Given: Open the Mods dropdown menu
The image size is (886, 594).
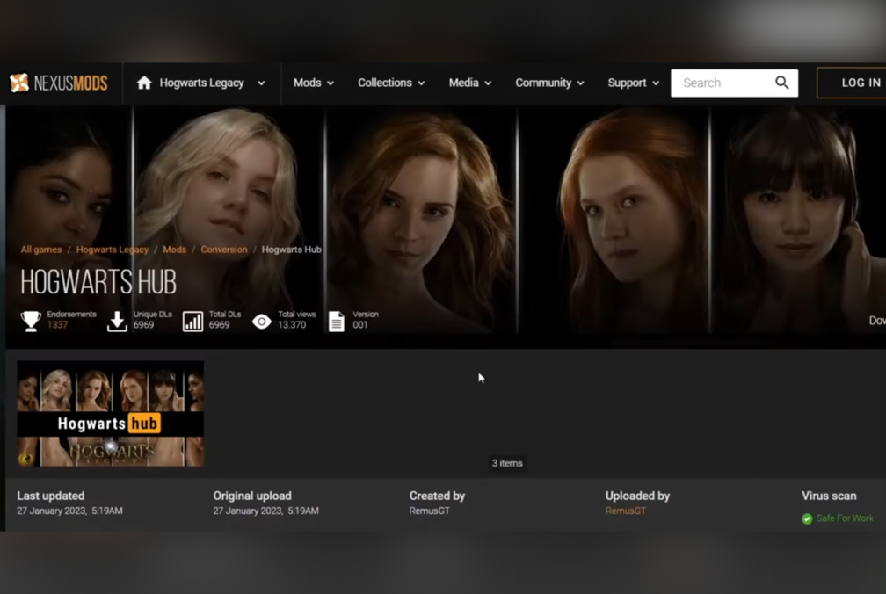Looking at the screenshot, I should [x=314, y=83].
